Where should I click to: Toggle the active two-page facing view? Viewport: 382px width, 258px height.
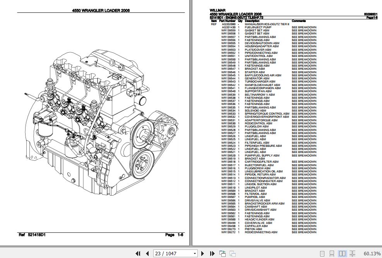tap(343, 253)
